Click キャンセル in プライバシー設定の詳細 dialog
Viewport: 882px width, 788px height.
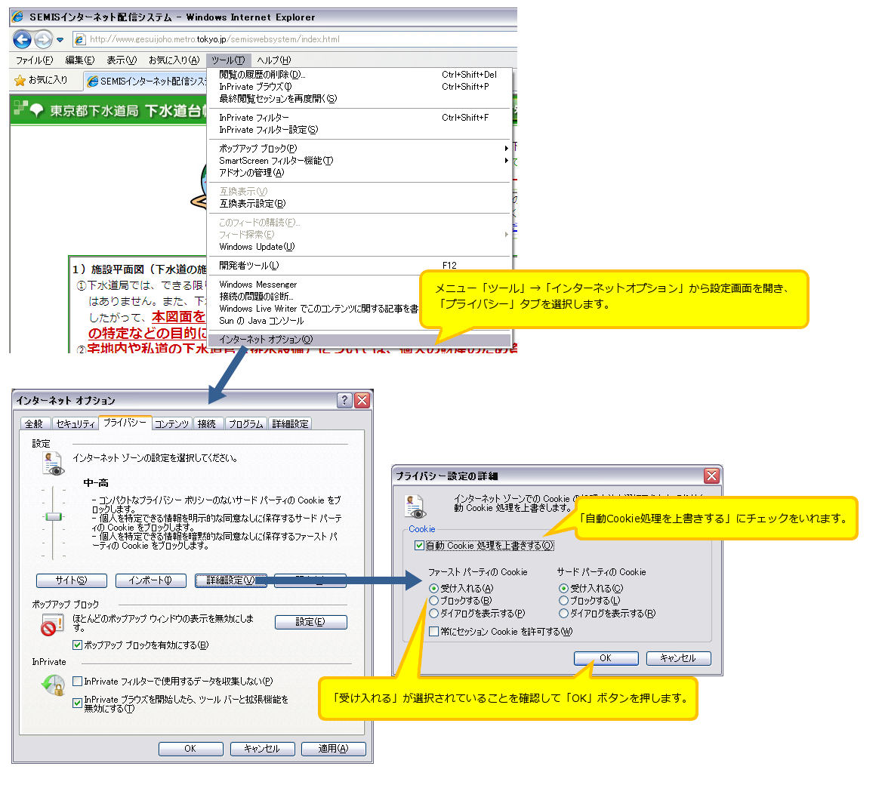point(678,658)
